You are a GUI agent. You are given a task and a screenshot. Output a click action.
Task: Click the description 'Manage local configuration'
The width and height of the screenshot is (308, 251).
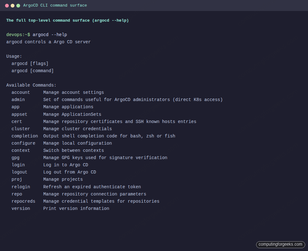pyautogui.click(x=77, y=143)
